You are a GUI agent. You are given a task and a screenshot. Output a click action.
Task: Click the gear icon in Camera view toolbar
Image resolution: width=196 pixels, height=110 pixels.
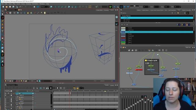[10, 13]
